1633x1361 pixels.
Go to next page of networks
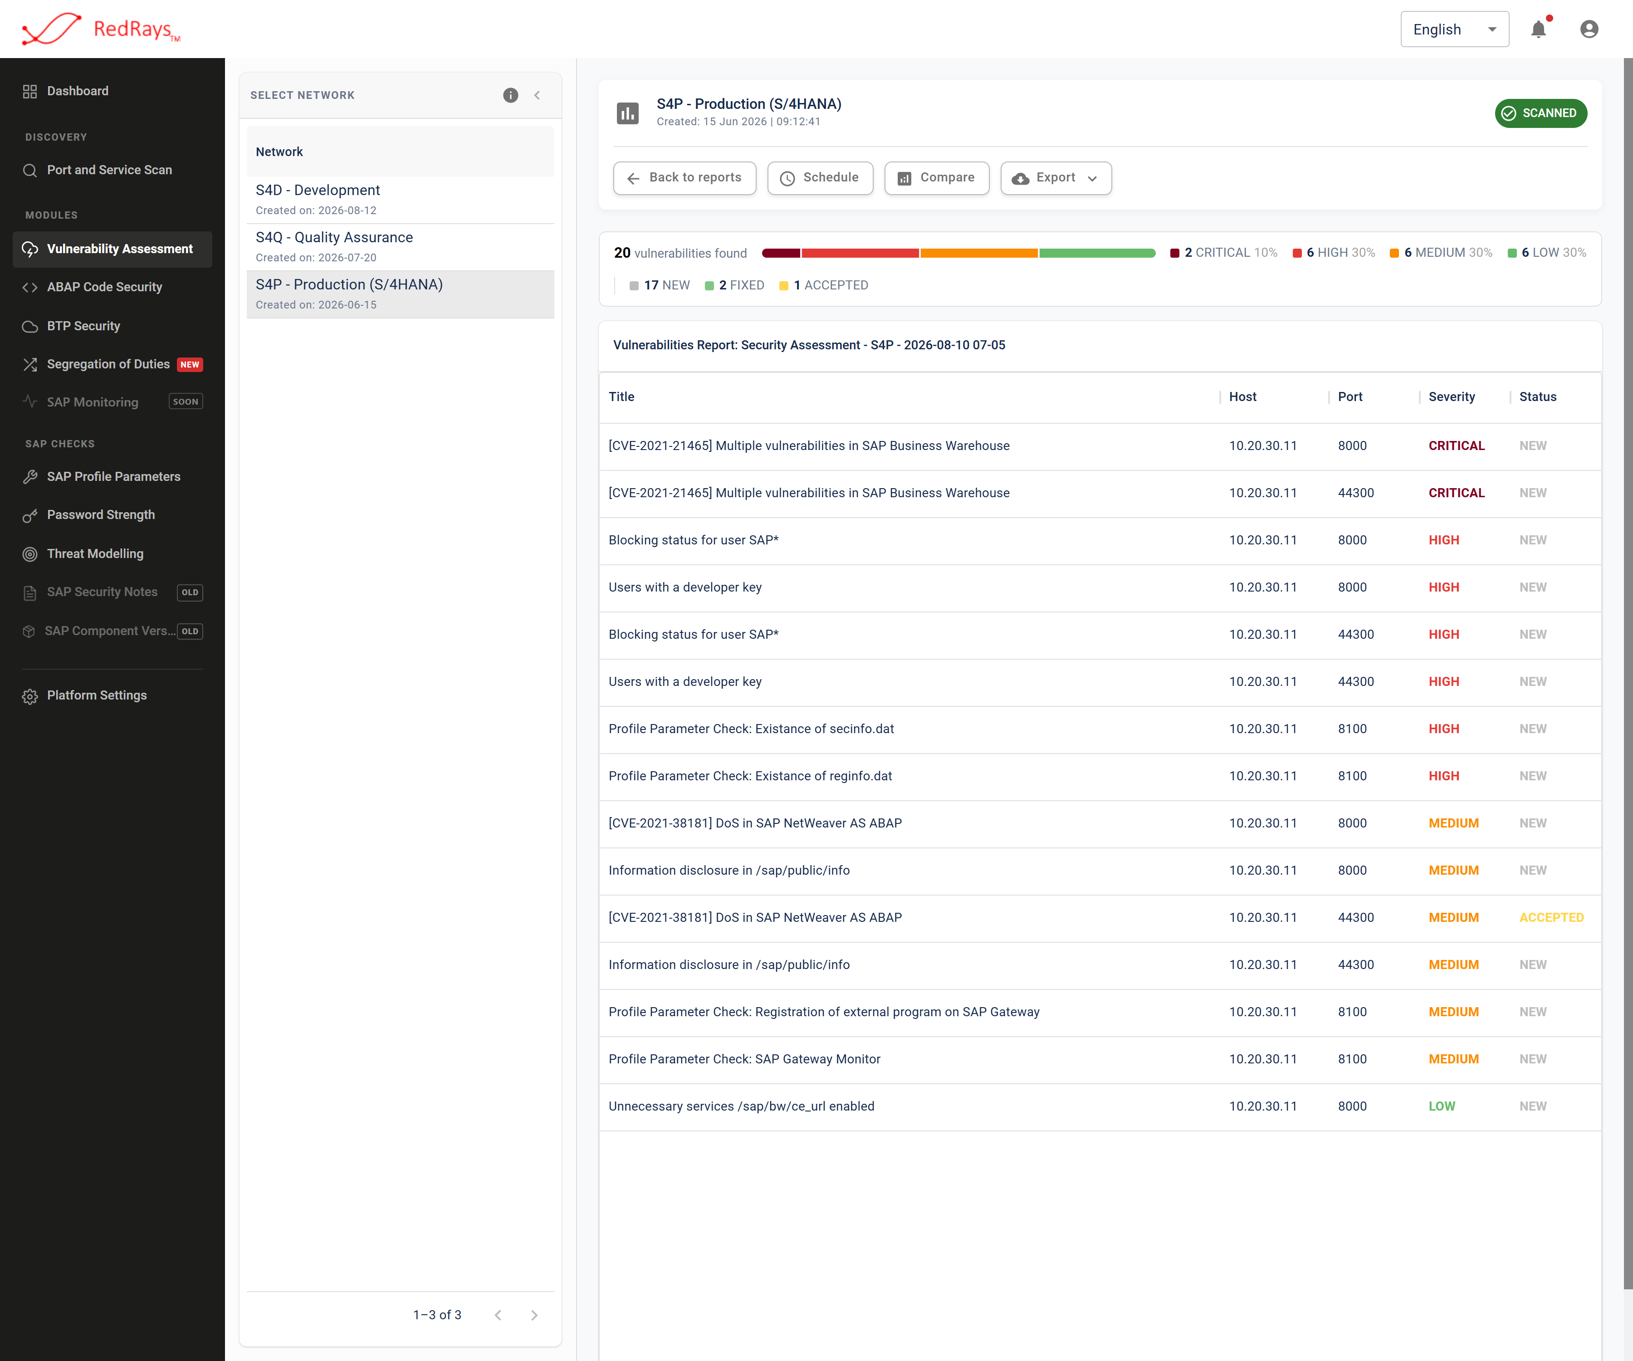(534, 1315)
